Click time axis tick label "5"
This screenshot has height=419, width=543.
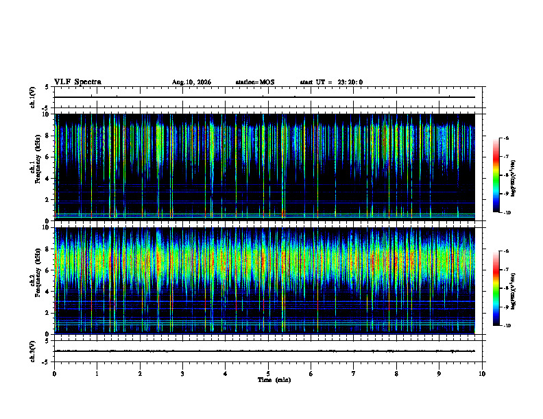(x=268, y=374)
